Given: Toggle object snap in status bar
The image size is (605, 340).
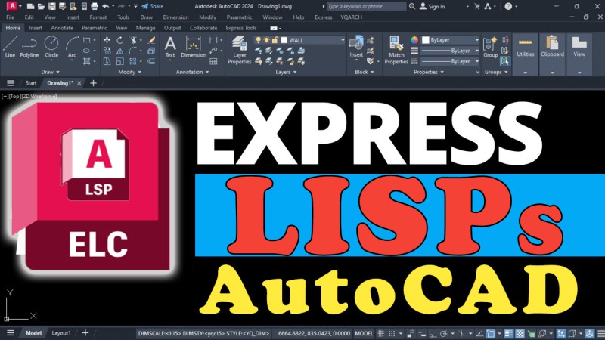Looking at the screenshot, I should coord(490,333).
